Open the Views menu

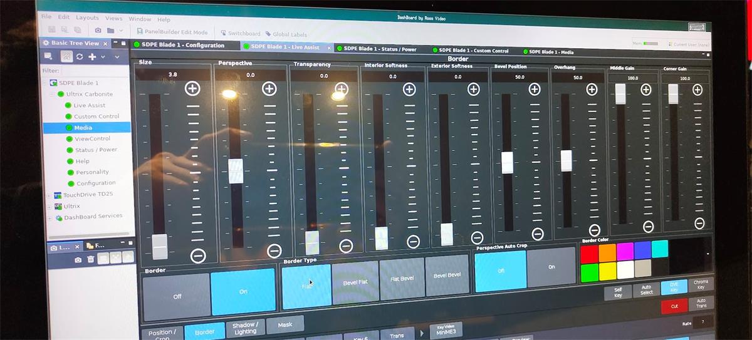[113, 18]
